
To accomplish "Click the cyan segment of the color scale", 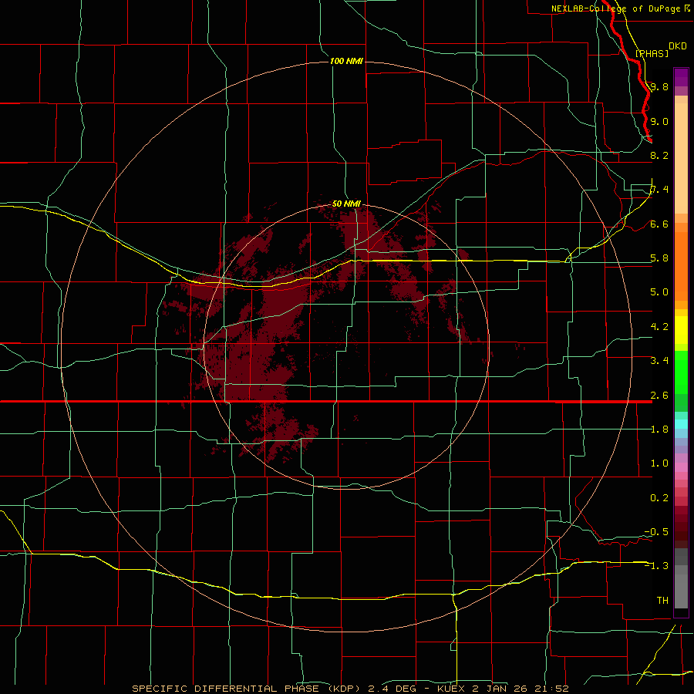I will click(x=681, y=424).
